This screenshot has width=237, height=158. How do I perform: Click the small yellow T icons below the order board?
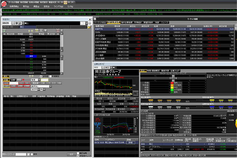[x=31, y=76]
